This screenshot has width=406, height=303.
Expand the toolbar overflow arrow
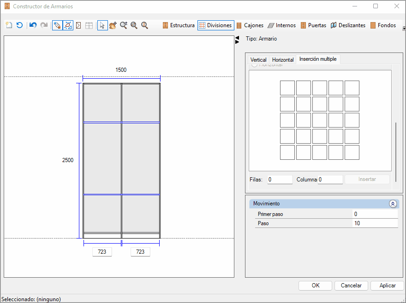click(404, 28)
